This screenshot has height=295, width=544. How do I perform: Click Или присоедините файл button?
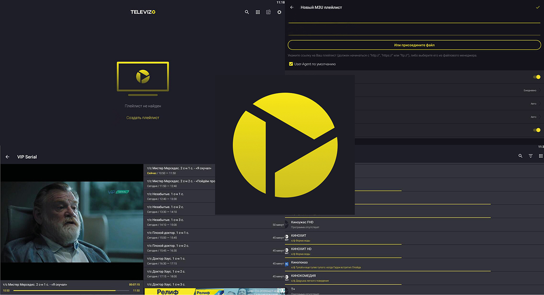coord(414,45)
